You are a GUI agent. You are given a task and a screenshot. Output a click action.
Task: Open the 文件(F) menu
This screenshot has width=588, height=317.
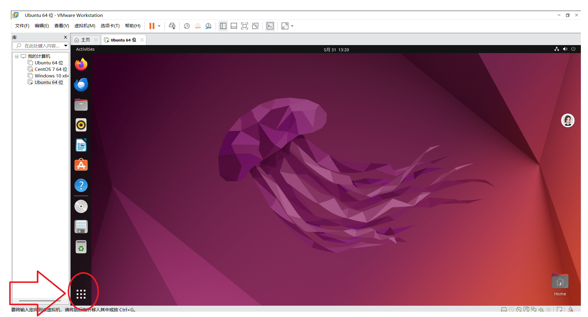click(22, 26)
